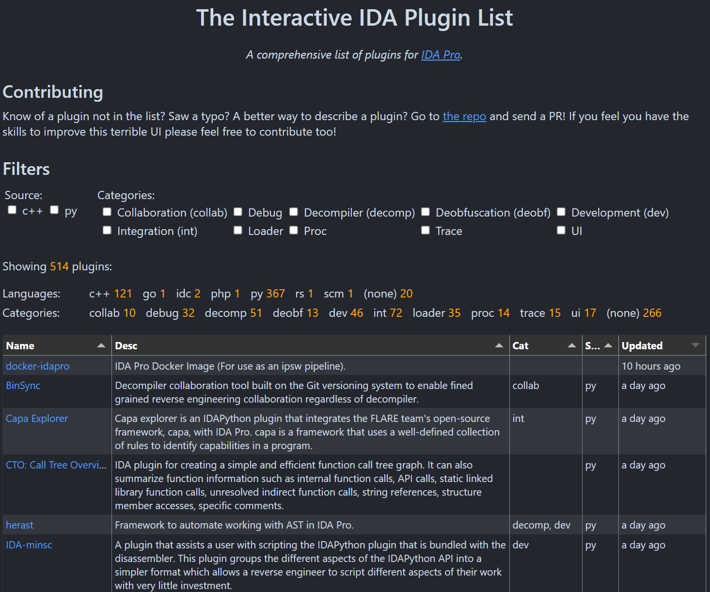Click the 'collab 10' category count

pyautogui.click(x=112, y=313)
